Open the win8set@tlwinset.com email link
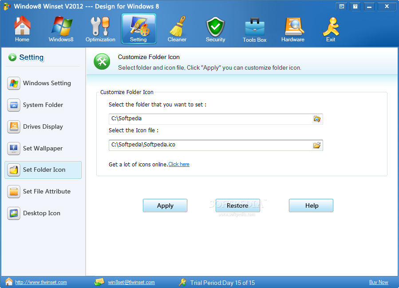The height and width of the screenshot is (288, 399). [x=131, y=282]
